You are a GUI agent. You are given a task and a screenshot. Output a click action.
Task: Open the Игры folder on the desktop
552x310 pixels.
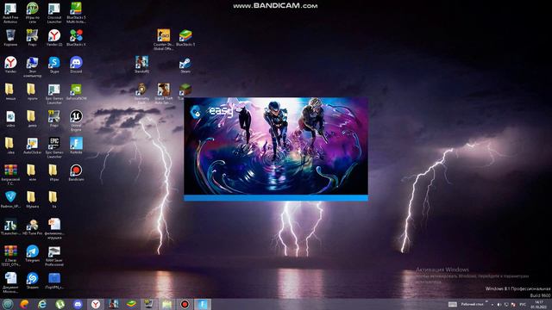coord(54,172)
